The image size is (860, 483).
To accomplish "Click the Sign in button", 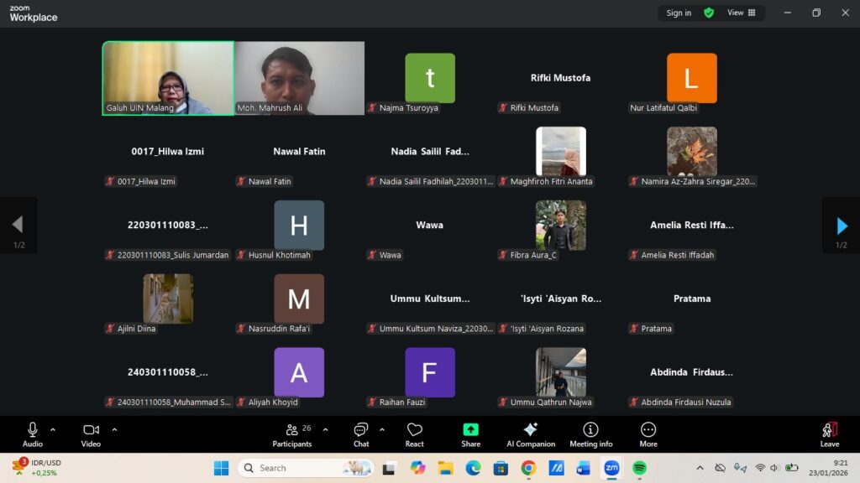I will (x=679, y=13).
